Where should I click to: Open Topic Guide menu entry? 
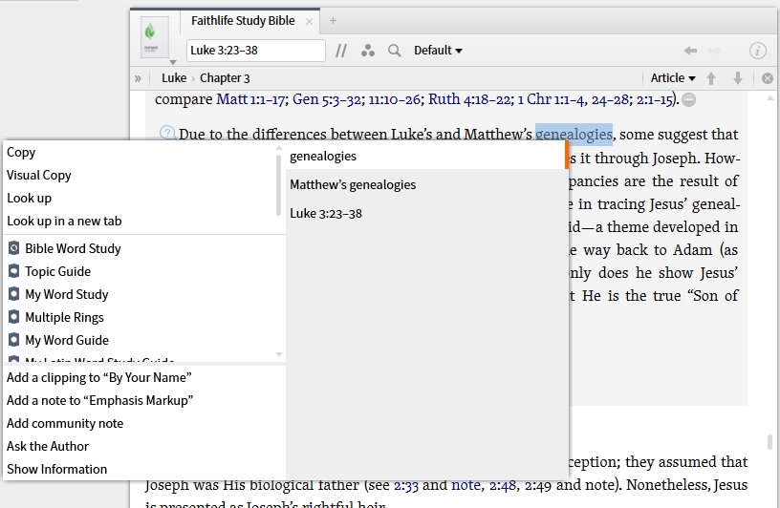click(57, 271)
